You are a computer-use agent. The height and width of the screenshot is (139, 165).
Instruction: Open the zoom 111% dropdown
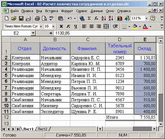point(147,18)
